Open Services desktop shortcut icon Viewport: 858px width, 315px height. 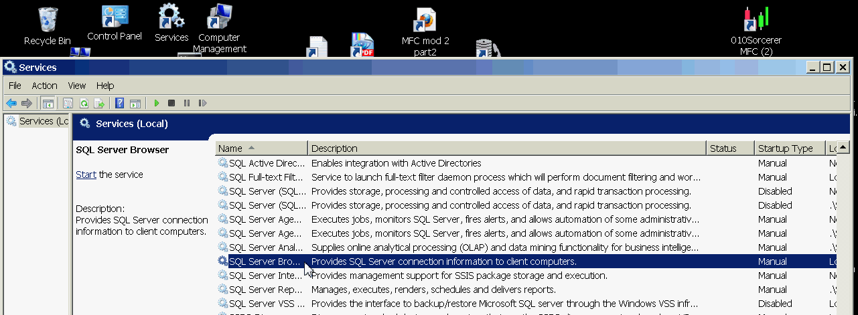[x=171, y=23]
